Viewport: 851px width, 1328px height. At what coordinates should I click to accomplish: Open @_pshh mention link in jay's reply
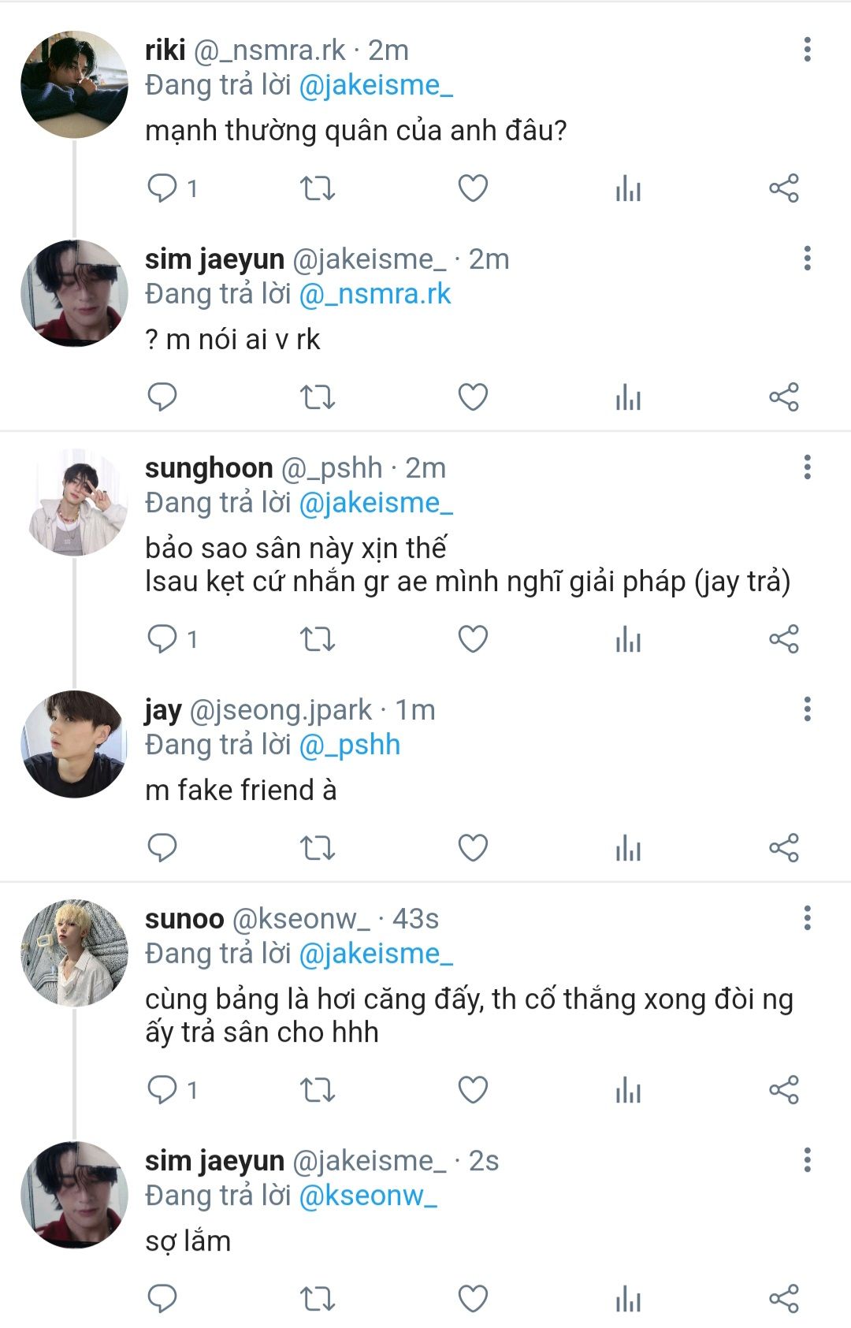pyautogui.click(x=350, y=745)
